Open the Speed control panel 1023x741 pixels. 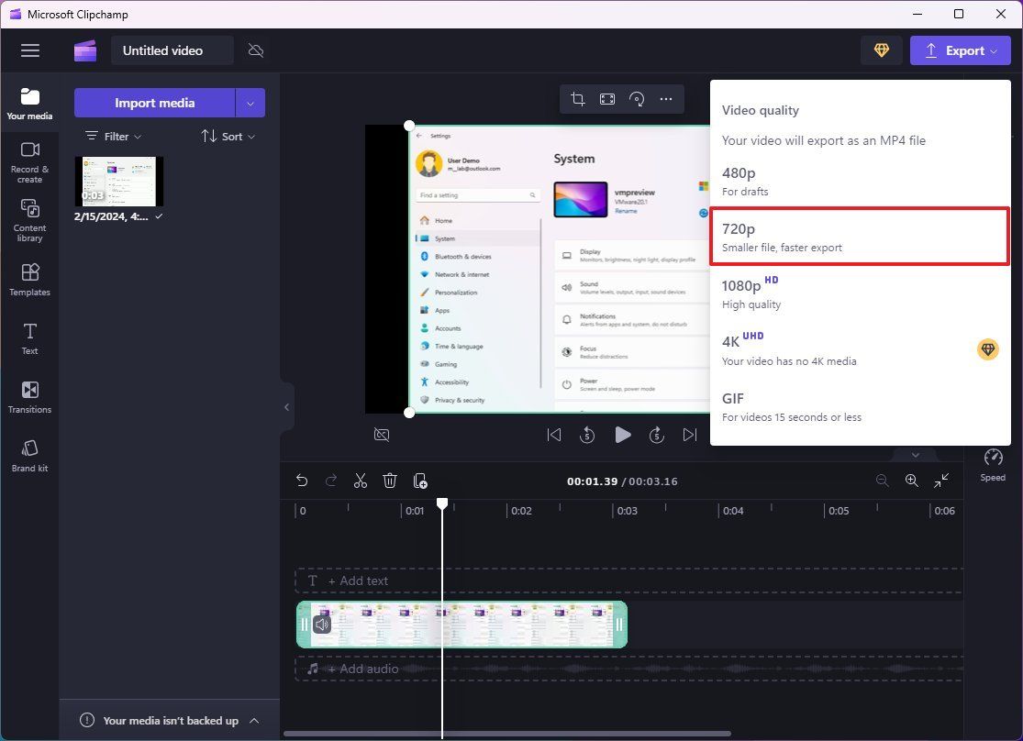[992, 465]
